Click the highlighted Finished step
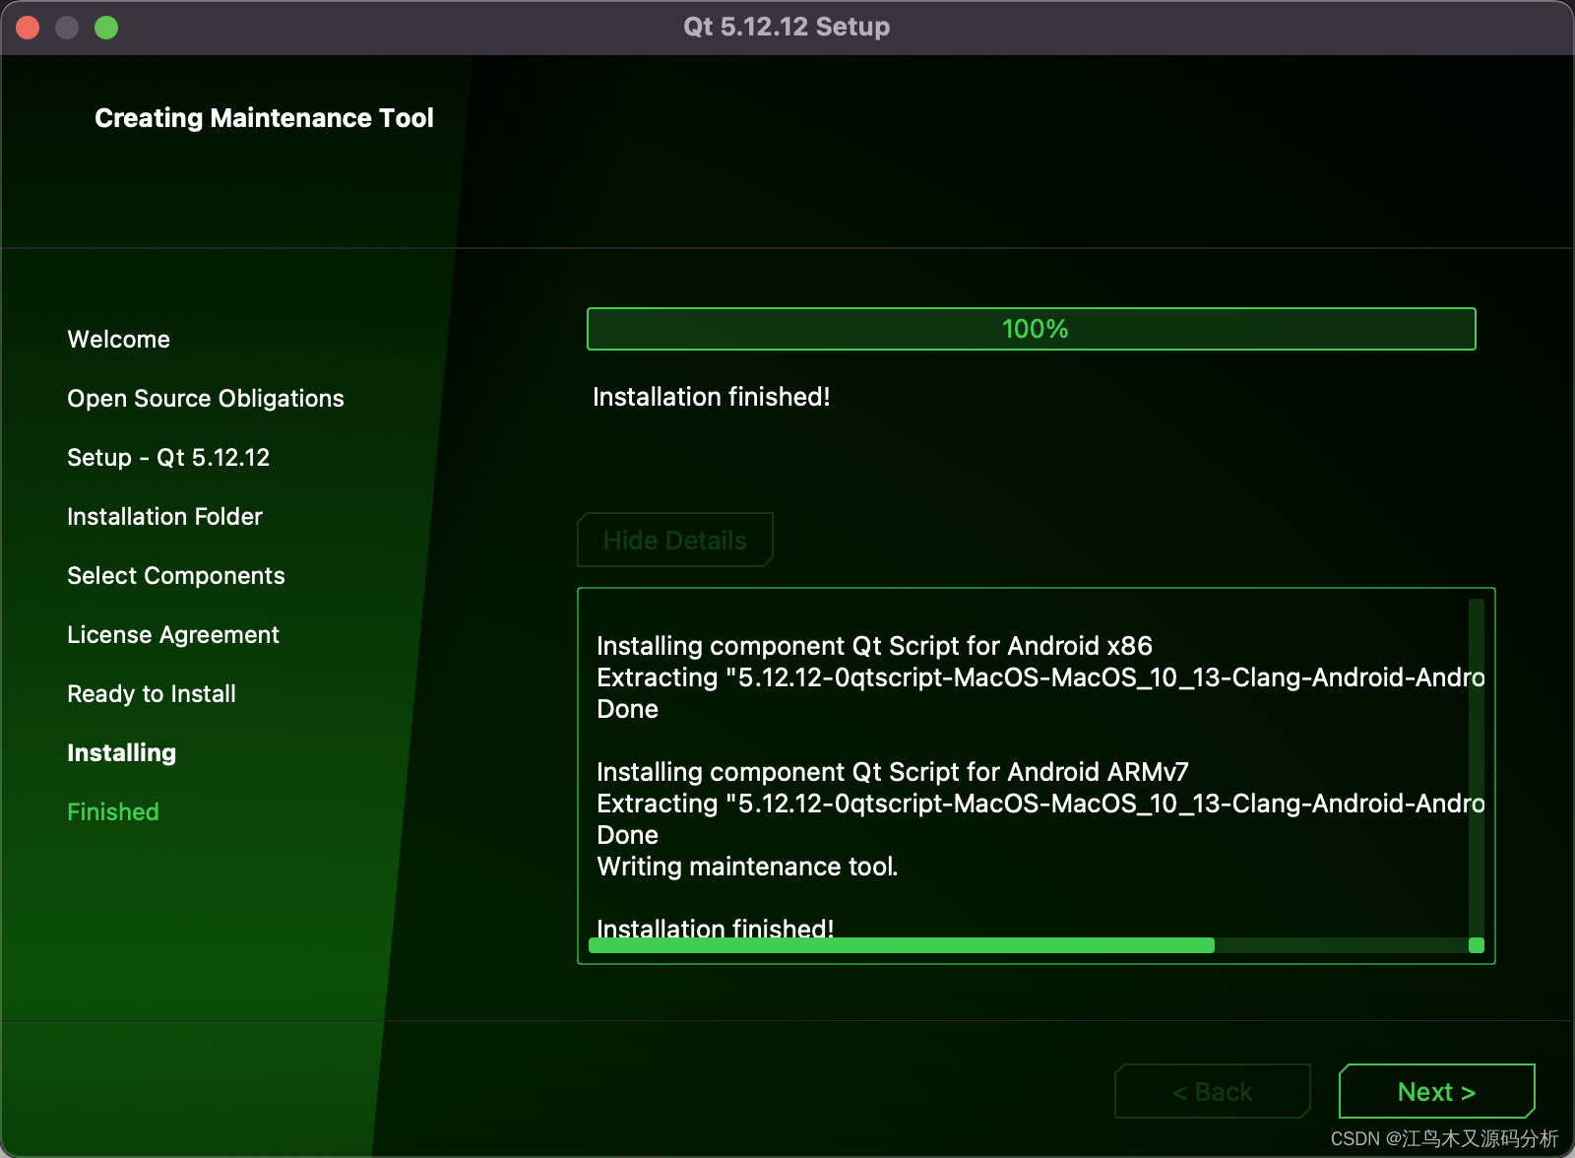The height and width of the screenshot is (1158, 1575). tap(112, 811)
